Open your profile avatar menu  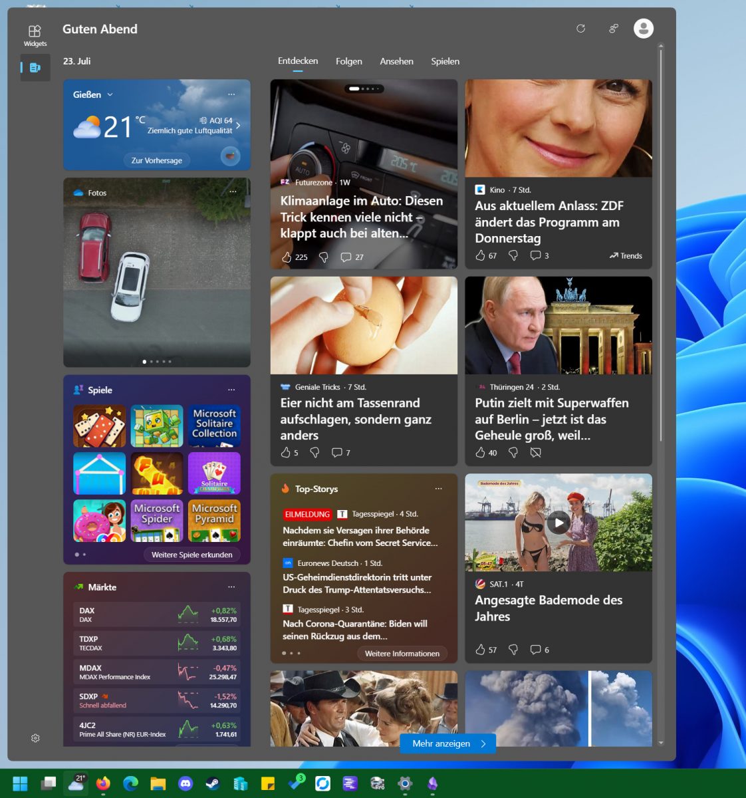coord(643,29)
